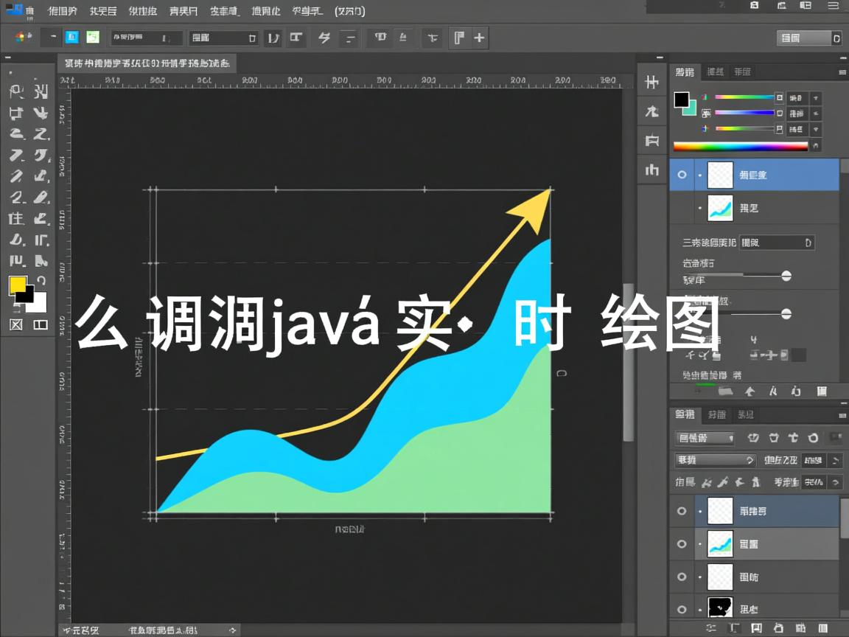Open the first text menu in the menu bar

(63, 11)
